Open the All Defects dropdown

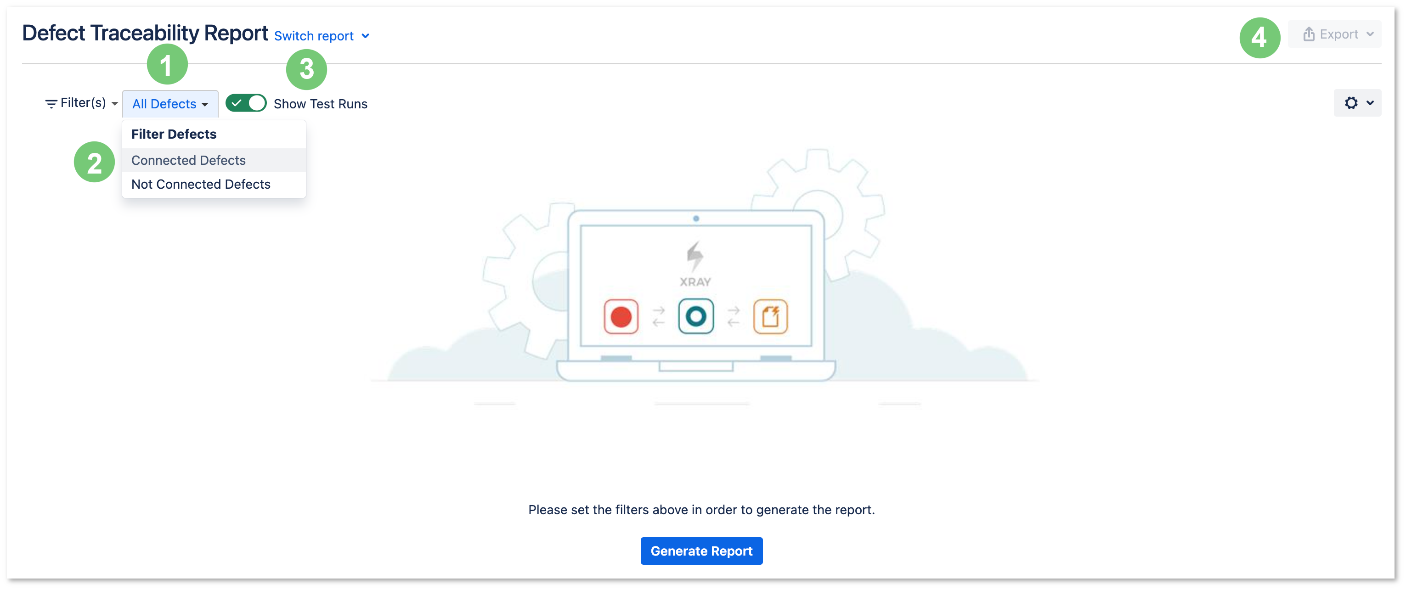click(170, 104)
